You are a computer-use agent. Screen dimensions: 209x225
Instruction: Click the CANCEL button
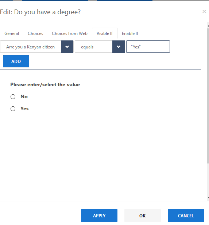(x=186, y=216)
